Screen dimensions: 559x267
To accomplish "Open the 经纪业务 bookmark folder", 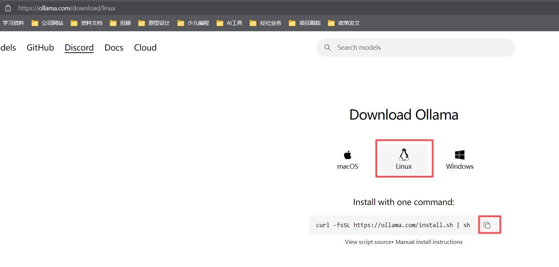I will coord(265,23).
